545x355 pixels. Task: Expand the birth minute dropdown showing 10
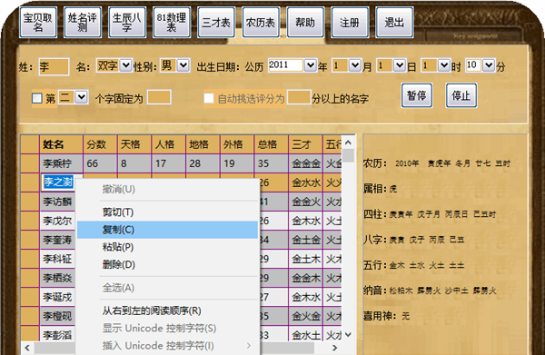tap(489, 65)
